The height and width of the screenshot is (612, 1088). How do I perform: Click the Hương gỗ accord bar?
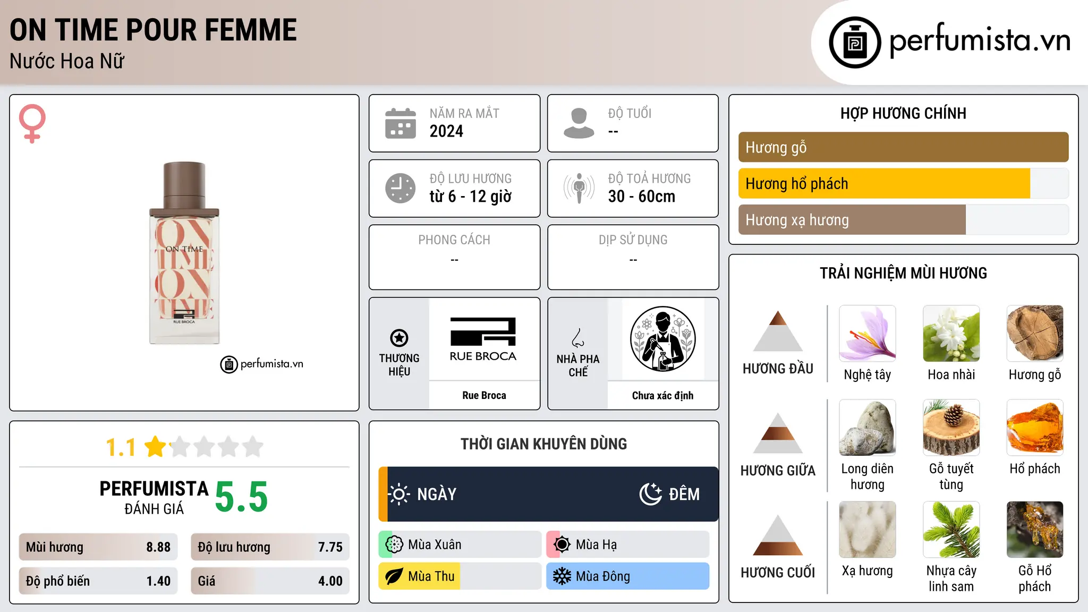[x=903, y=147]
